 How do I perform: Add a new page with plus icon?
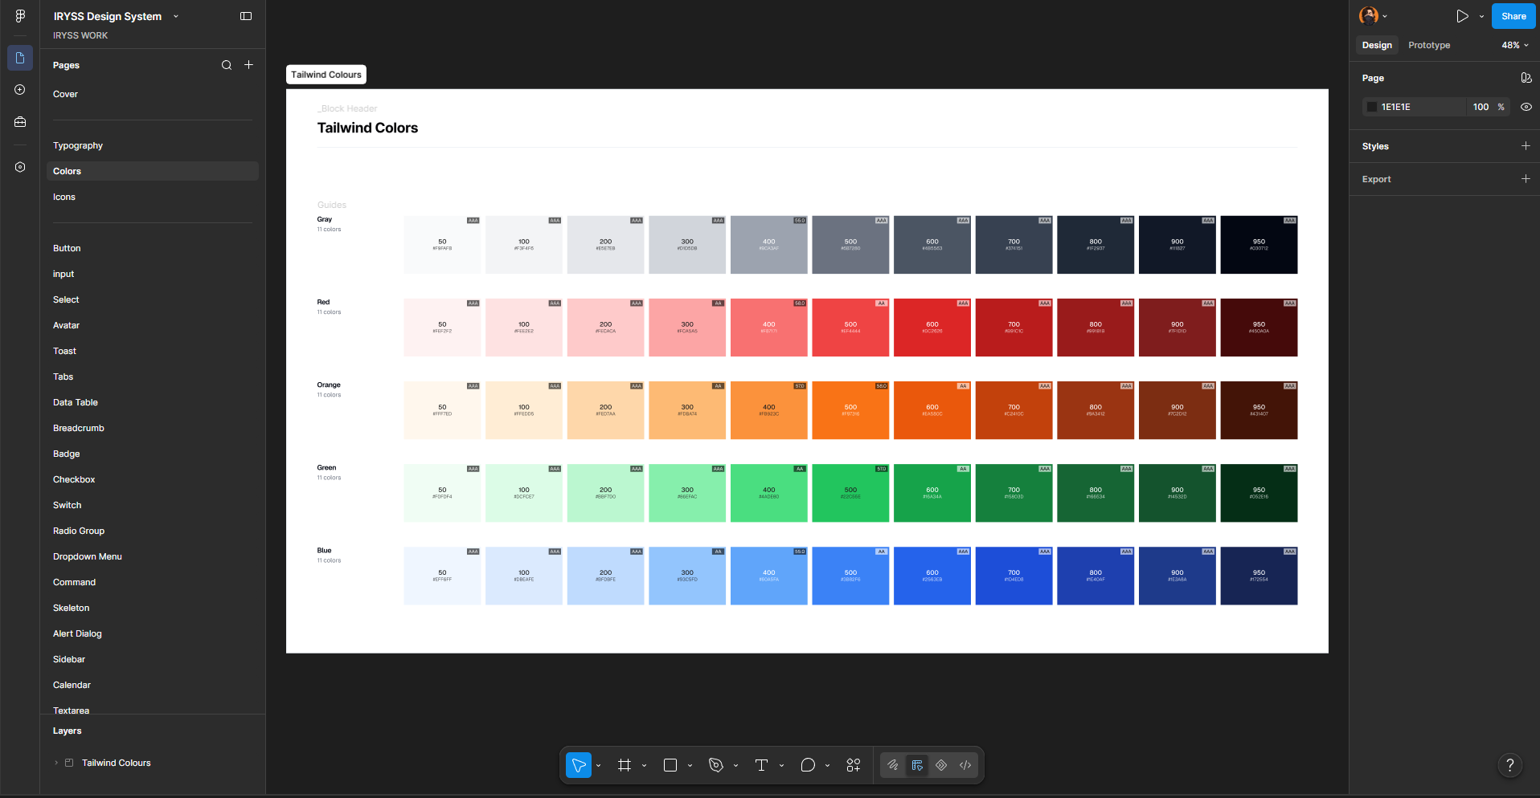249,65
